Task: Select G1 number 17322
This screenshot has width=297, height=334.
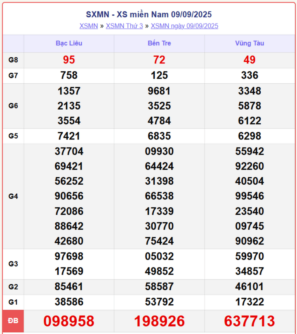Action: click(x=250, y=302)
